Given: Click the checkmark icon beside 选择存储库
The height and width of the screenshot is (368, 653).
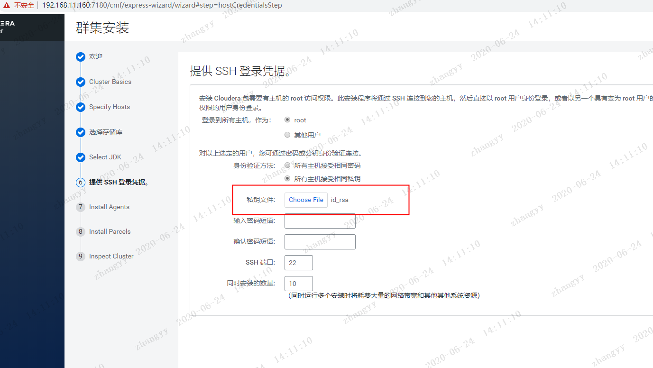Looking at the screenshot, I should [81, 132].
